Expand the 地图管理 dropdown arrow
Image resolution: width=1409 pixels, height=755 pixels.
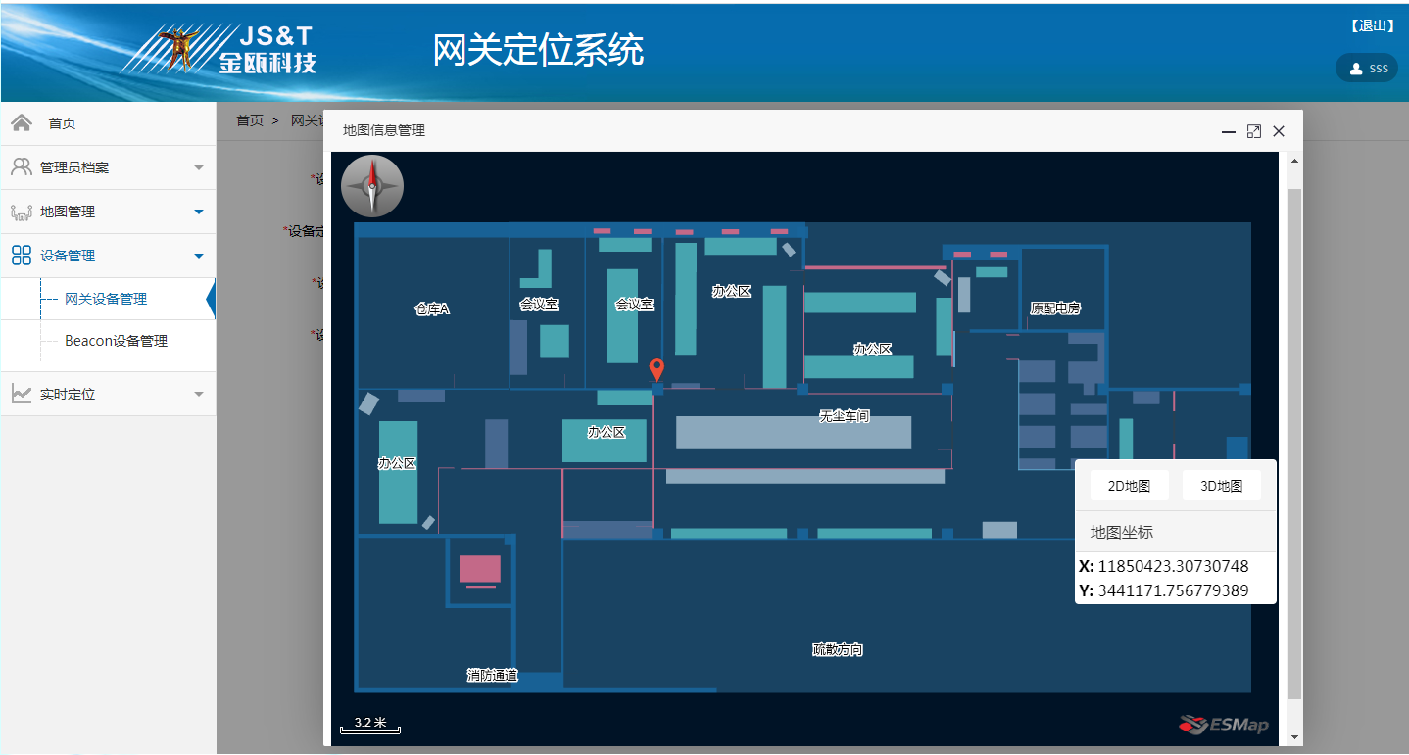(199, 212)
